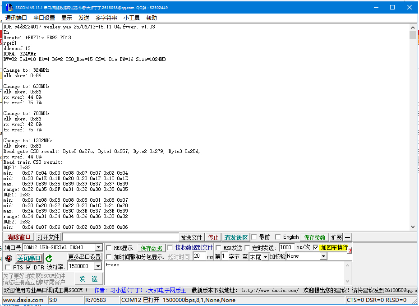Enable the HEX显示 checkbox
Screen dimensions: 419x306
[x=108, y=247]
